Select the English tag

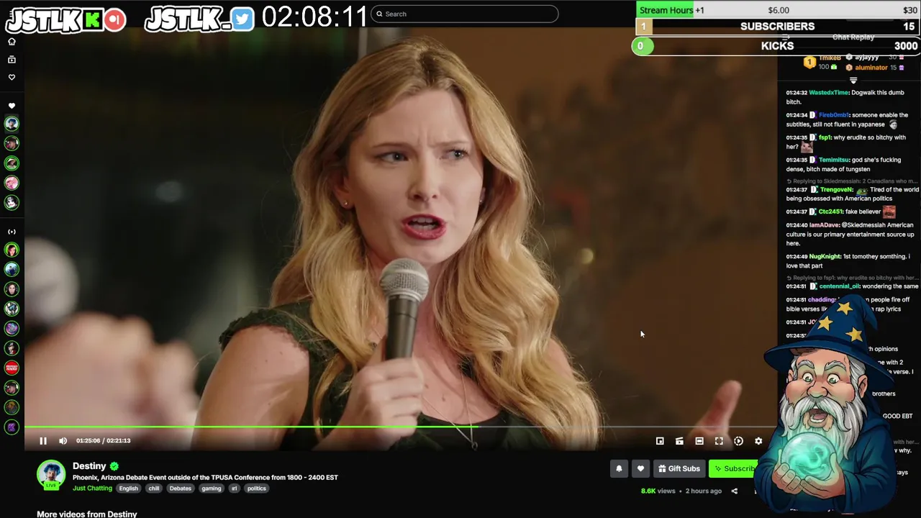pyautogui.click(x=129, y=489)
